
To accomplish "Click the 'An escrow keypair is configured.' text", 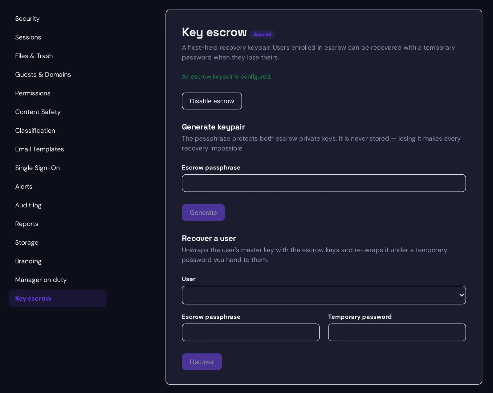I will (x=226, y=77).
